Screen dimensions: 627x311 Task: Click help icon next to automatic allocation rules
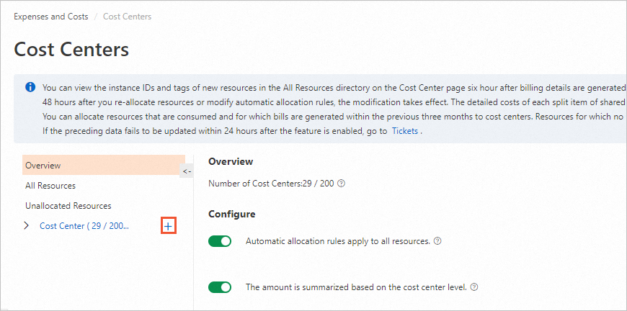pyautogui.click(x=437, y=241)
